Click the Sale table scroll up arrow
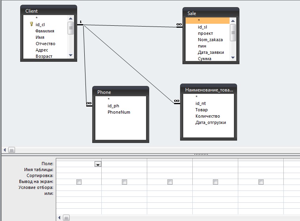 tap(233, 20)
